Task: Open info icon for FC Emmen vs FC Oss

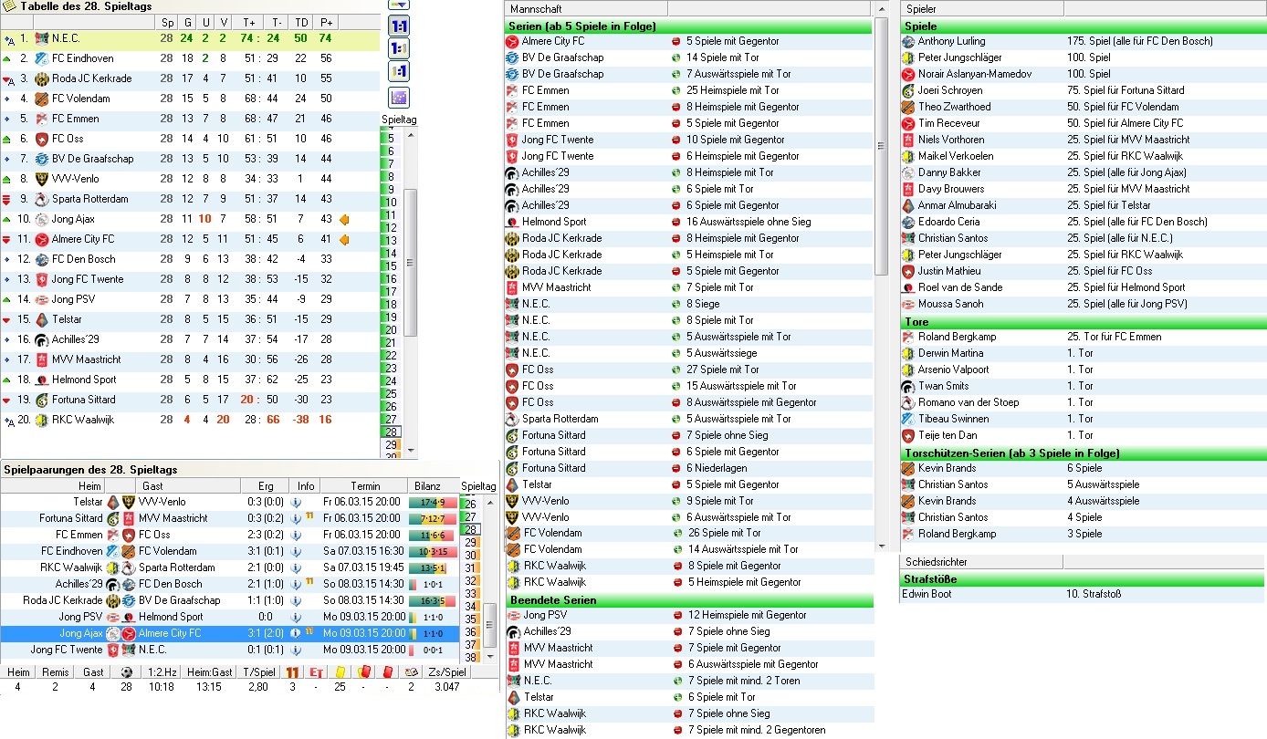Action: [296, 535]
